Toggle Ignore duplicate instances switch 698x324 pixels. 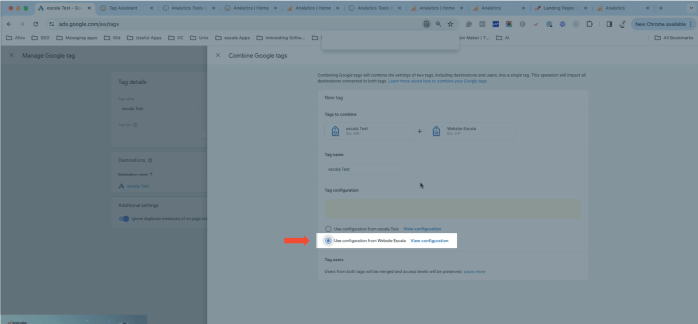(124, 219)
